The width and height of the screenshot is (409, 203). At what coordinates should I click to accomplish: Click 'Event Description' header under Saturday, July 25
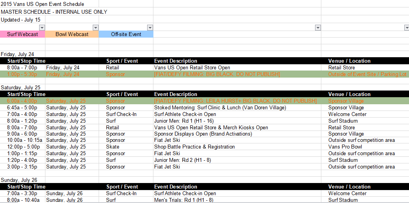pos(176,94)
